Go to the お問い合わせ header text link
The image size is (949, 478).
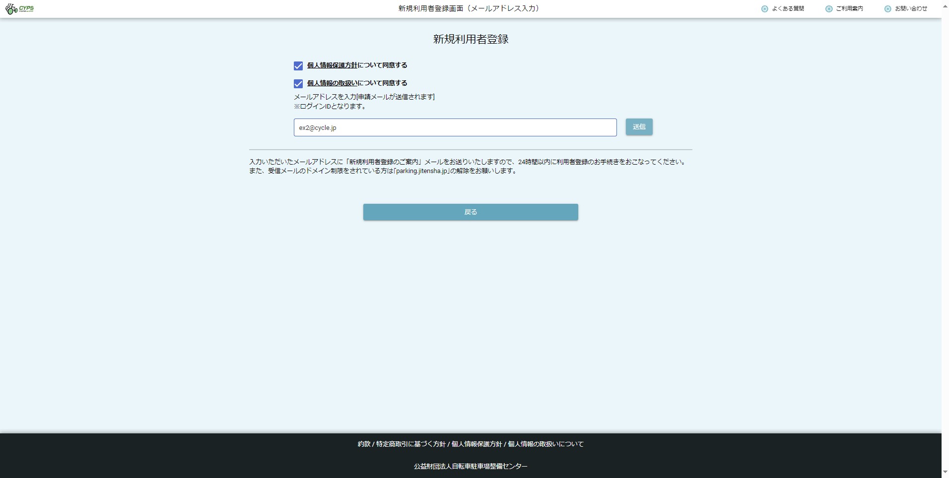911,9
